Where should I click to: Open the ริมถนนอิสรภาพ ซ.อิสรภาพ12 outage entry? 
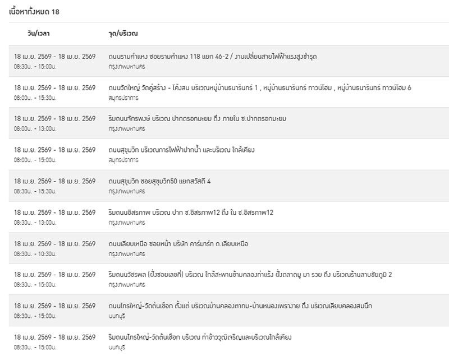click(x=191, y=212)
